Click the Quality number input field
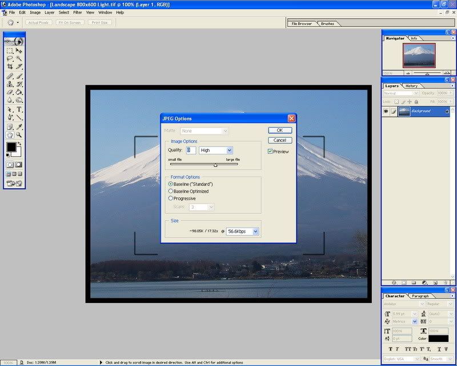 pyautogui.click(x=191, y=150)
